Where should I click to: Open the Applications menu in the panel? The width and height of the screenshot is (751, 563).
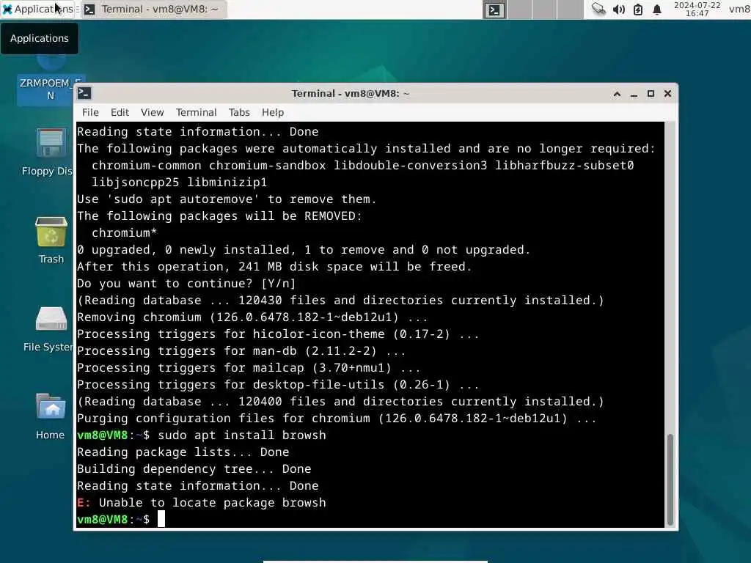37,9
